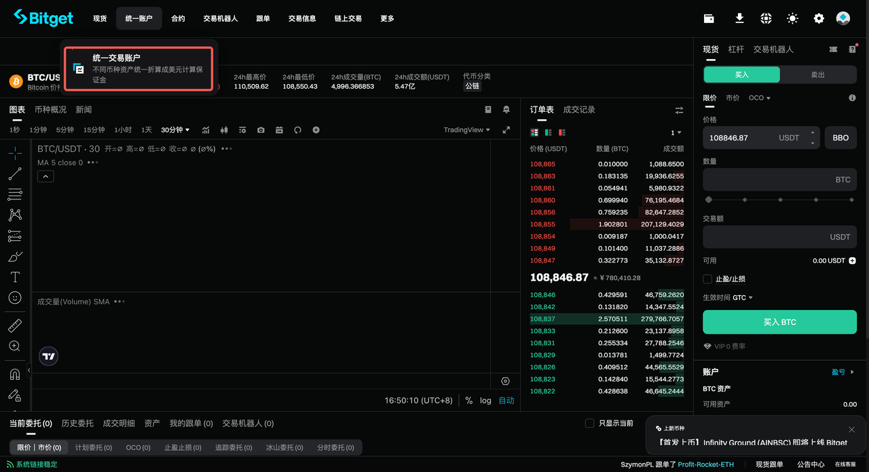Open the chart settings hexagon icon
The image size is (869, 472).
[x=505, y=381]
